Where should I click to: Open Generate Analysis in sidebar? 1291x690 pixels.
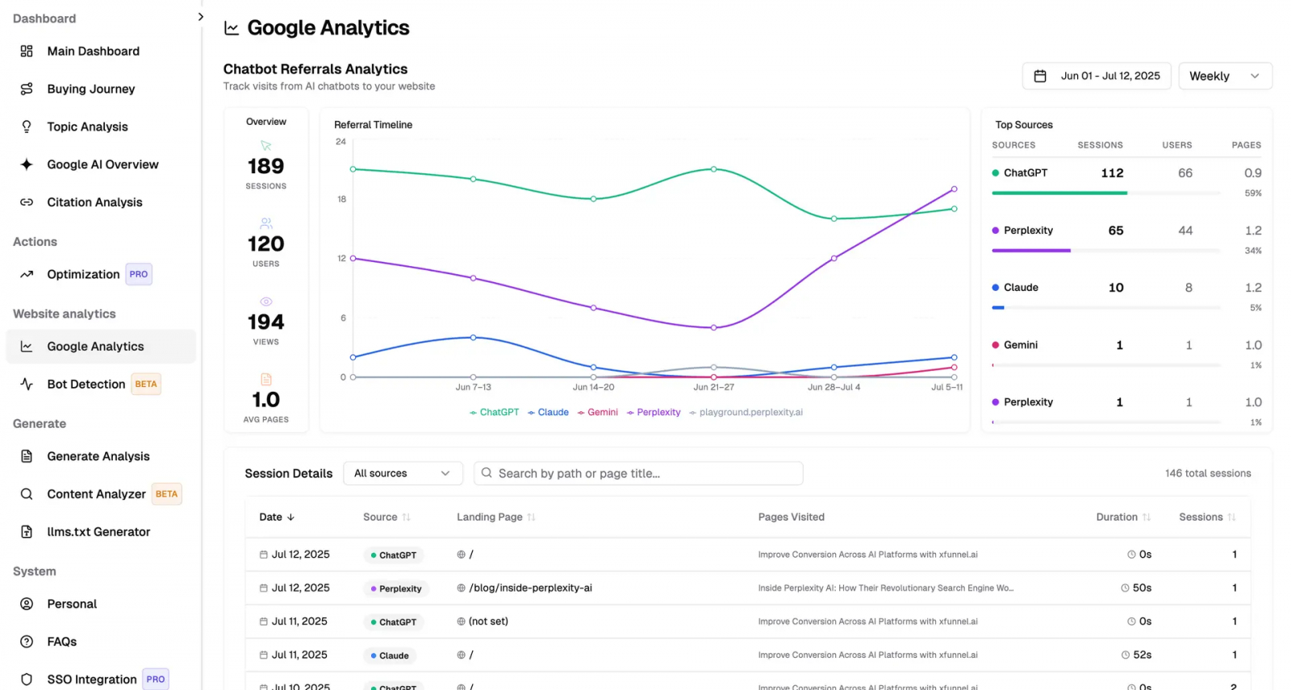98,456
